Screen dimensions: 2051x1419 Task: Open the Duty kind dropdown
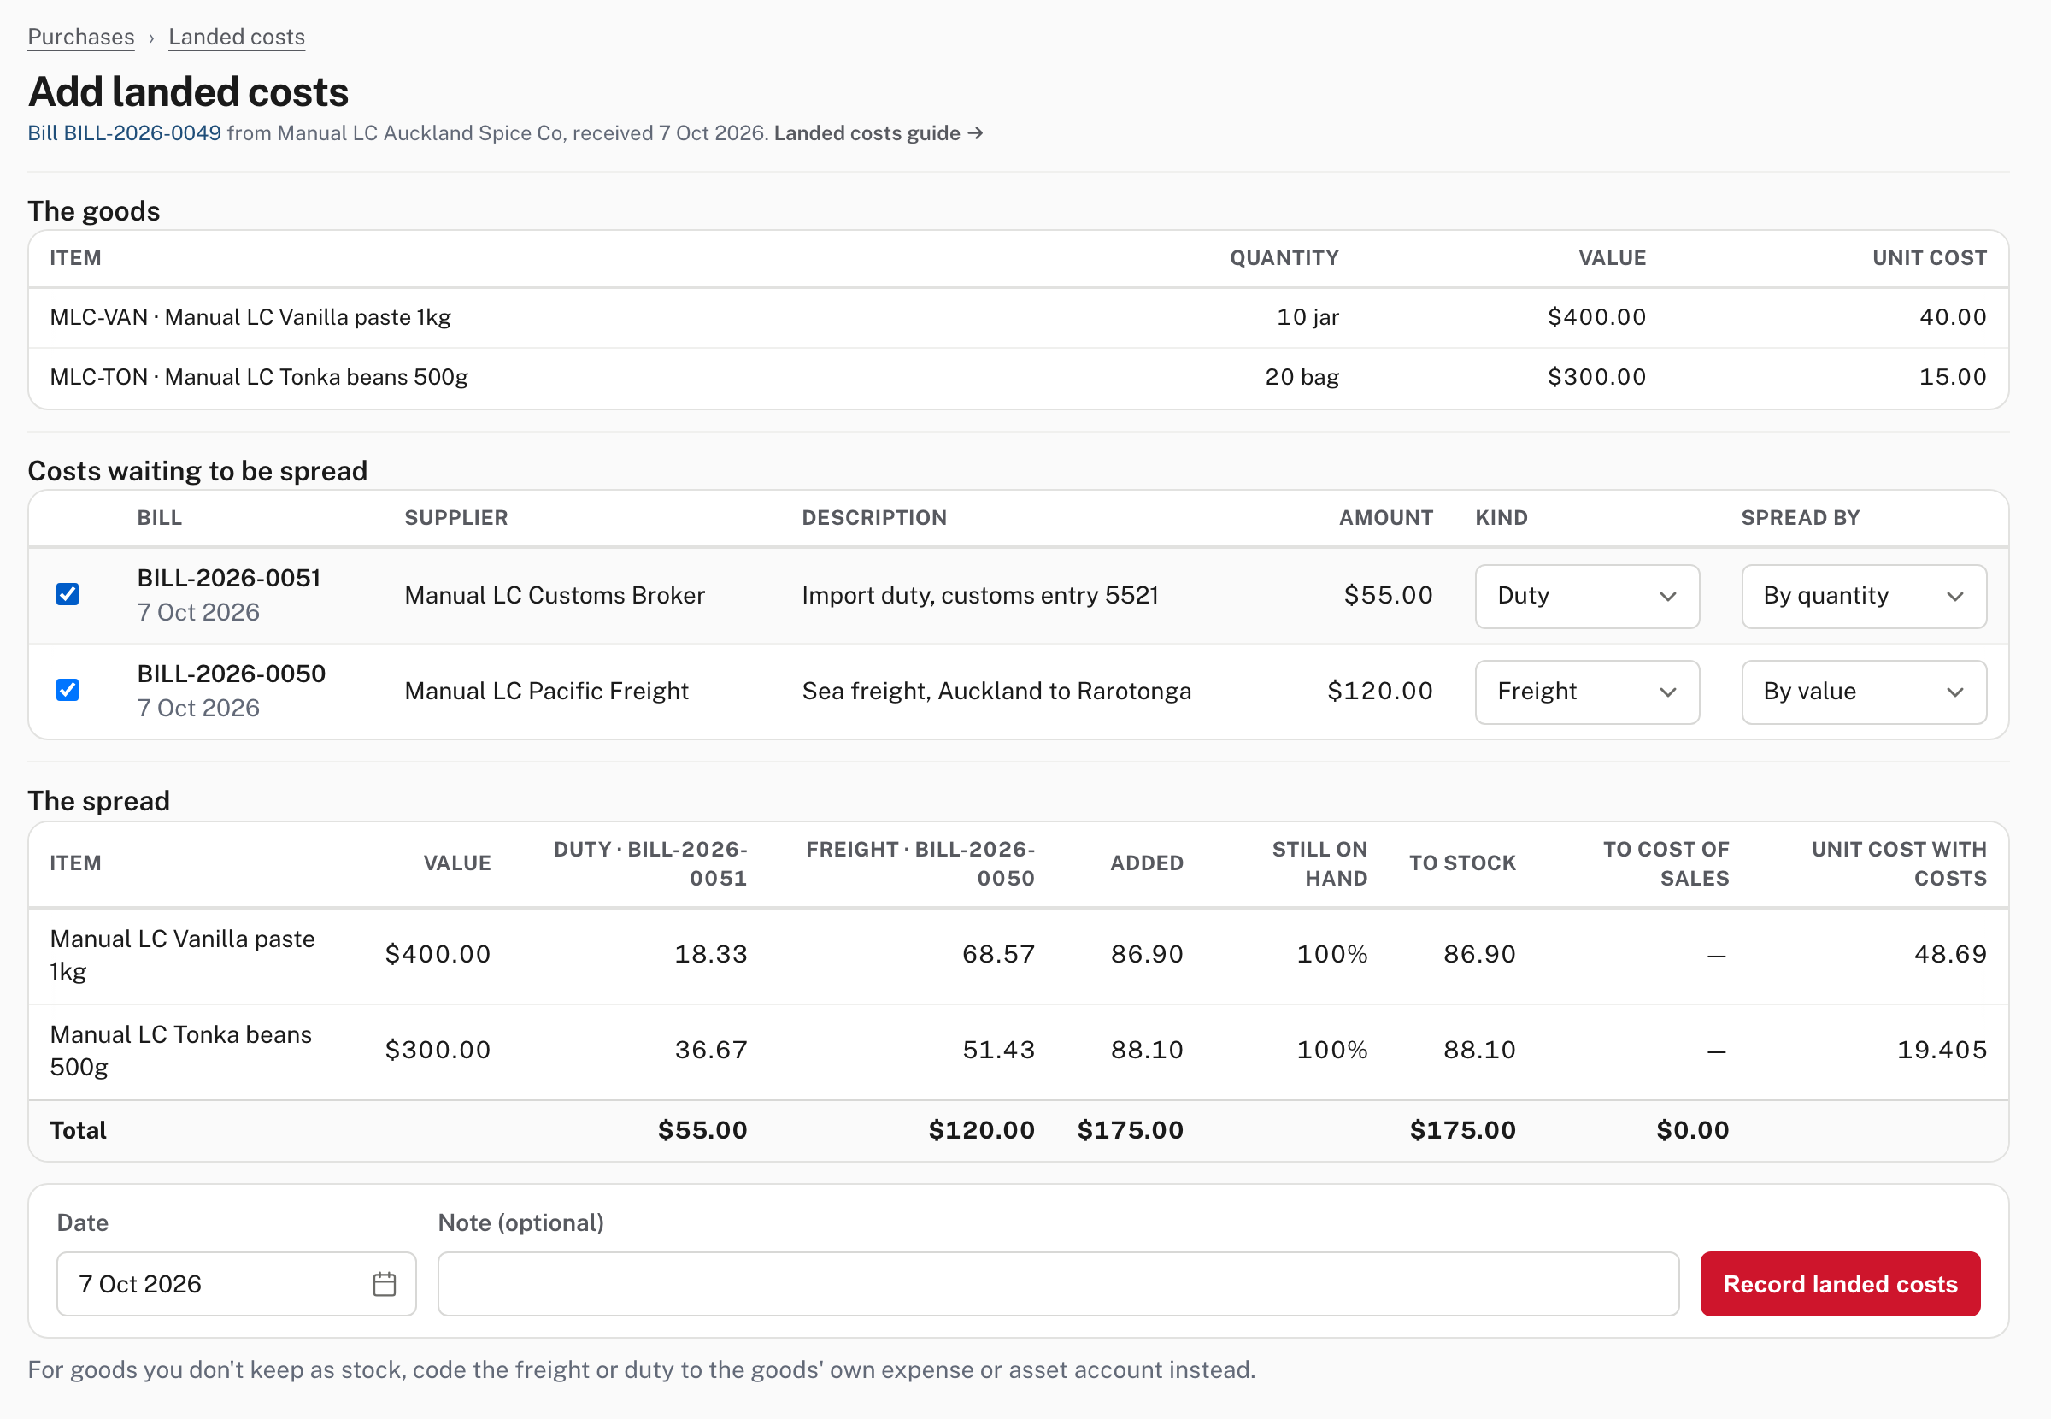click(1587, 596)
